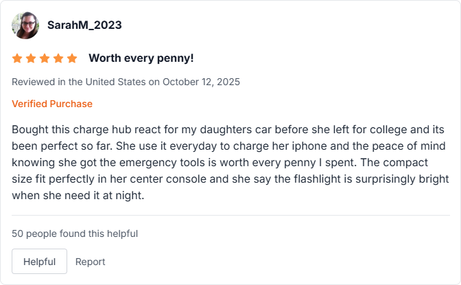Click the "October 12, 2025" review date
The image size is (461, 285).
click(x=201, y=82)
